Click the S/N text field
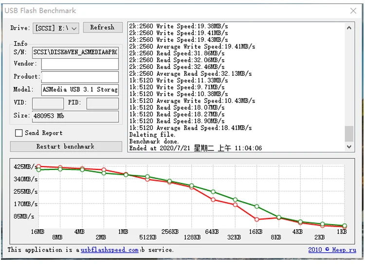The height and width of the screenshot is (268, 365). pyautogui.click(x=75, y=52)
